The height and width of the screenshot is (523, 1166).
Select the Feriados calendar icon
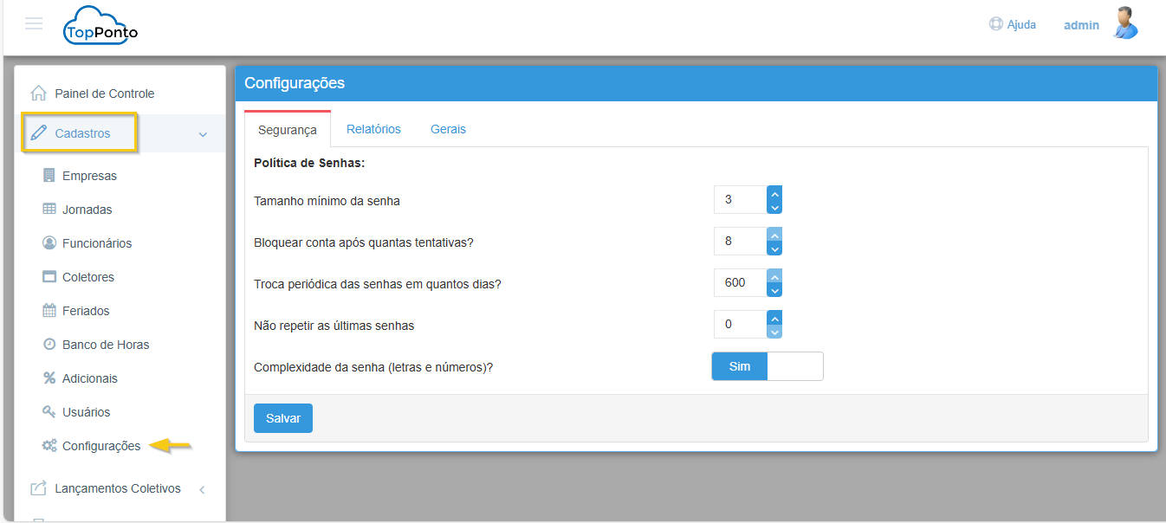coord(49,311)
